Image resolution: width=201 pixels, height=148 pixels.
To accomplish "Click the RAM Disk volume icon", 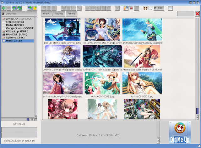I will [3, 35].
